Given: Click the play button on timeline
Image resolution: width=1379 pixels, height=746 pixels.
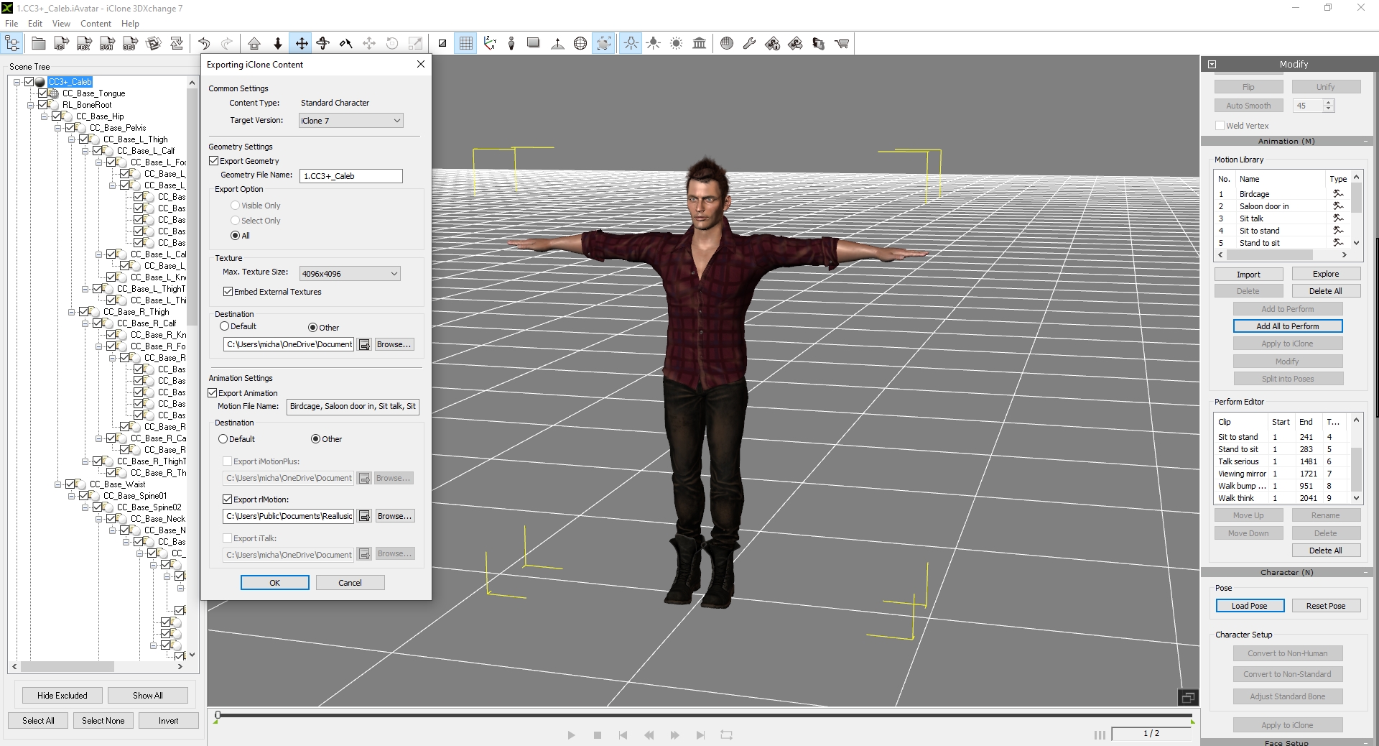Looking at the screenshot, I should pos(571,735).
